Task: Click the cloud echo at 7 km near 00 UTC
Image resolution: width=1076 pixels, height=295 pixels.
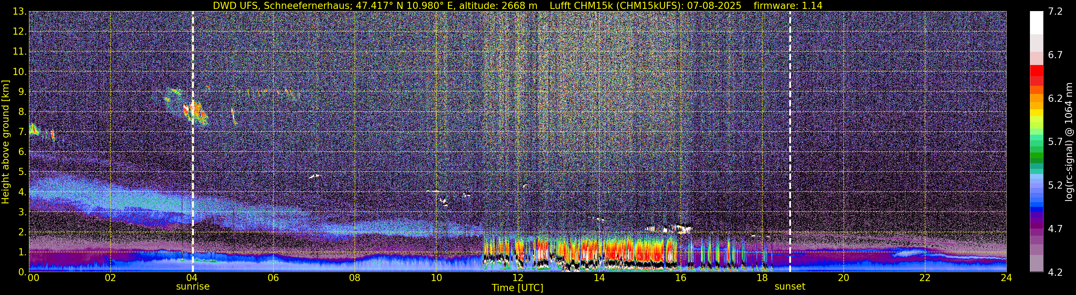Action: tap(34, 130)
